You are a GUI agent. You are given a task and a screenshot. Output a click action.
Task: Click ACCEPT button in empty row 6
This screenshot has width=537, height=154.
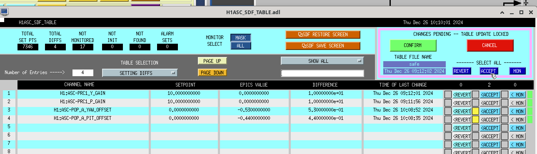[x=490, y=136]
